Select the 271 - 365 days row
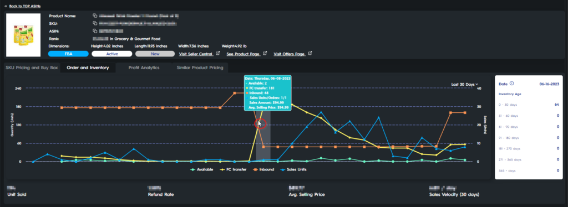This screenshot has height=207, width=568. [529, 159]
